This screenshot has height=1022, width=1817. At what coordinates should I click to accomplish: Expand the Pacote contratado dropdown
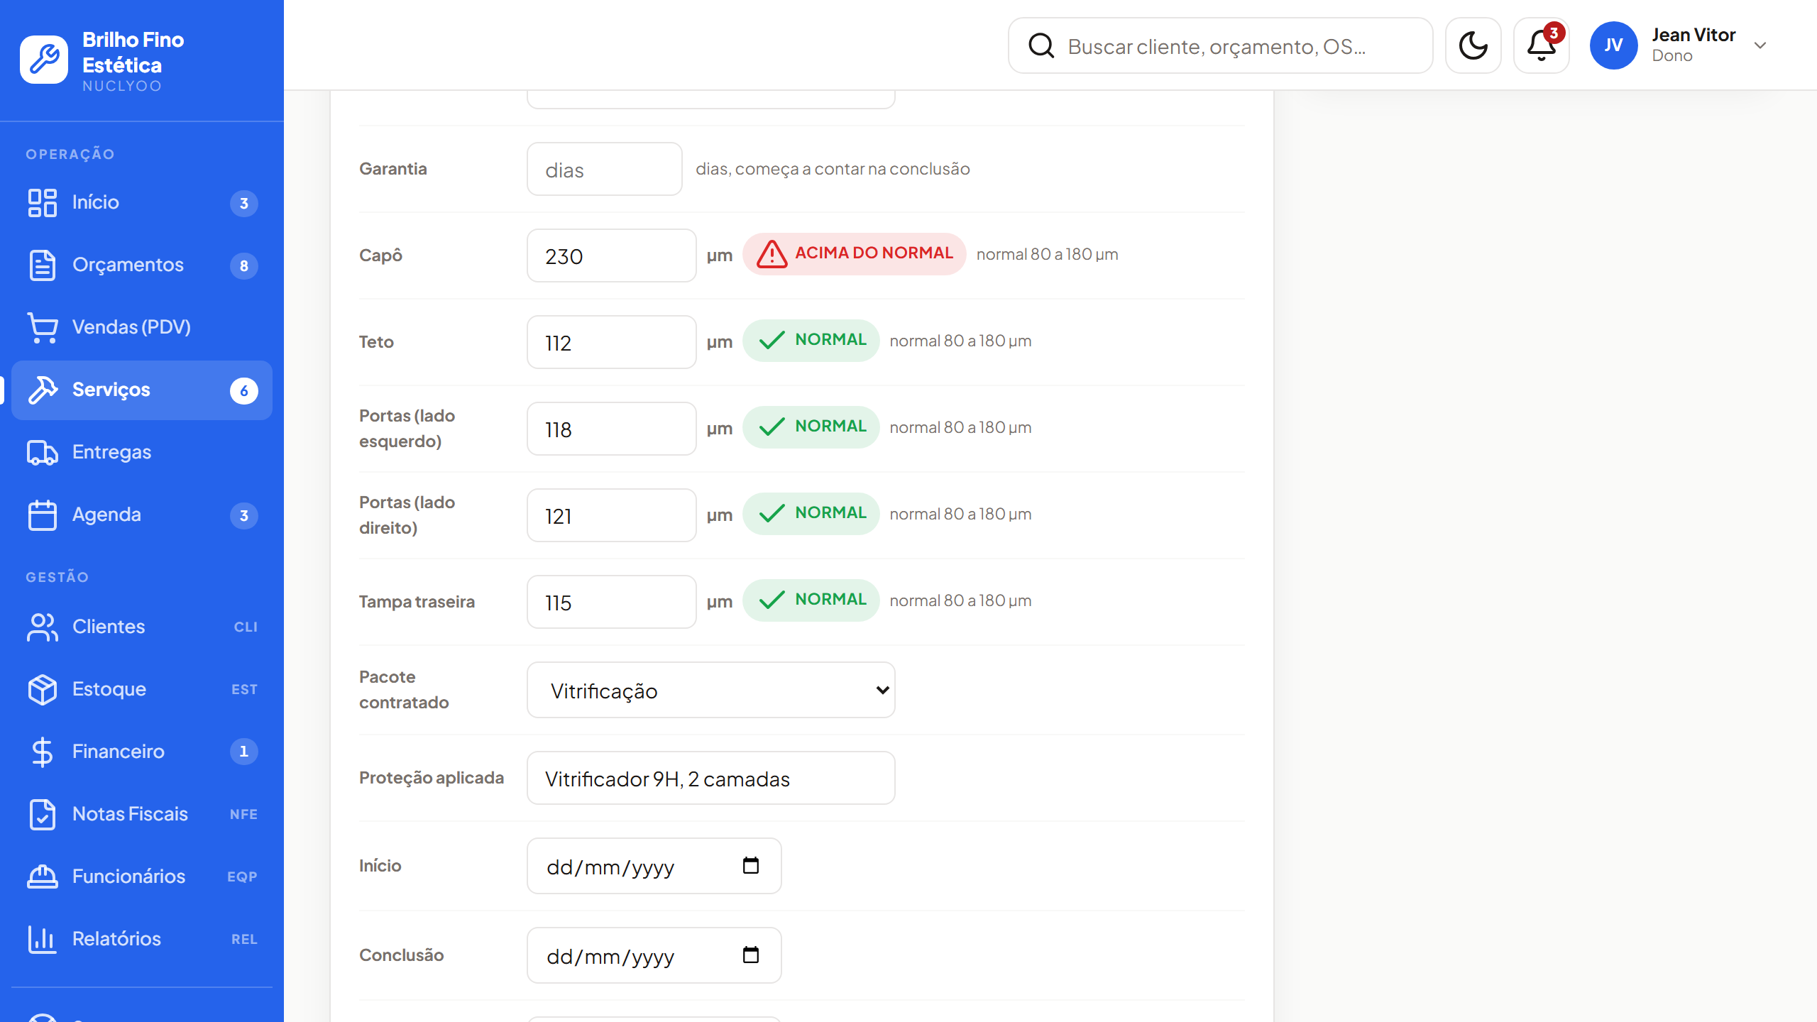pos(711,690)
